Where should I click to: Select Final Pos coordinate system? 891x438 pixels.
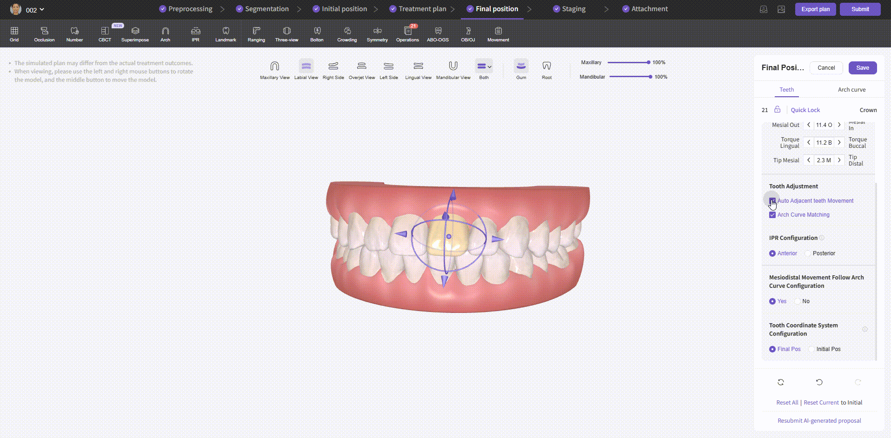click(x=772, y=349)
